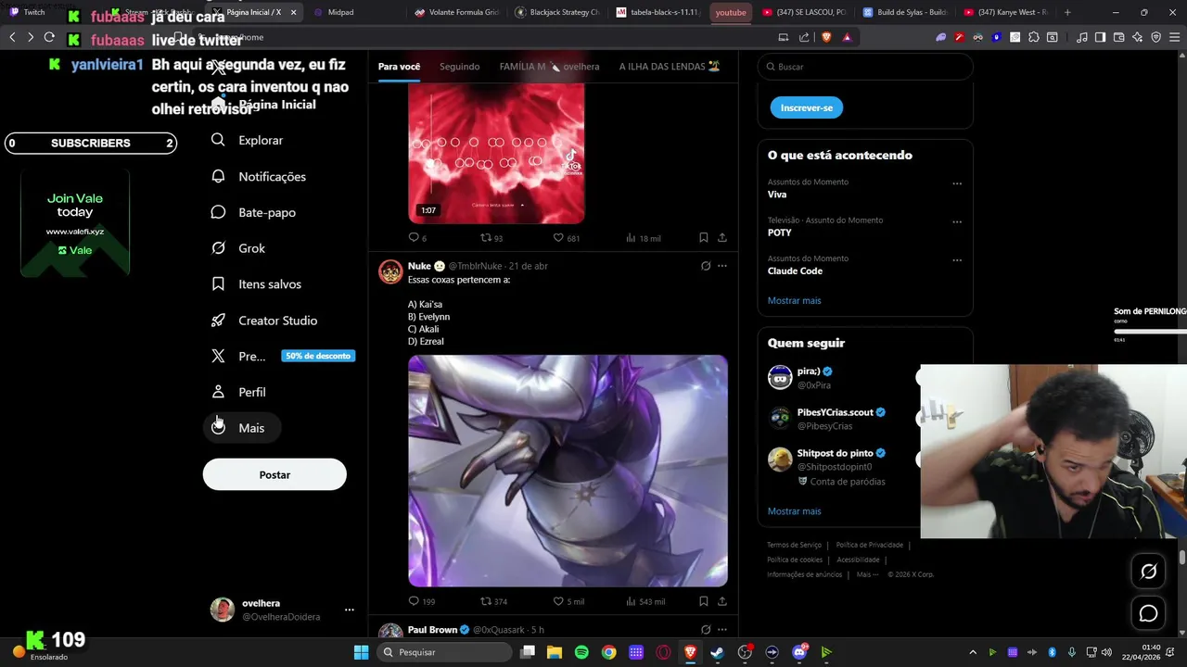
Task: Open three-dot menu on Nuke's post
Action: point(722,266)
